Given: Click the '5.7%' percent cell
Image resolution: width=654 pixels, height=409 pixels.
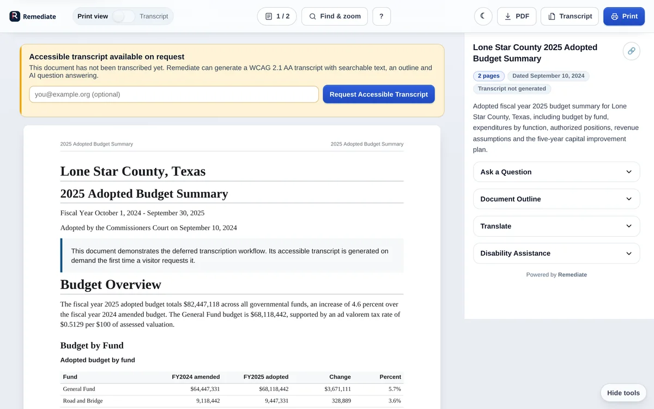Looking at the screenshot, I should pos(394,389).
